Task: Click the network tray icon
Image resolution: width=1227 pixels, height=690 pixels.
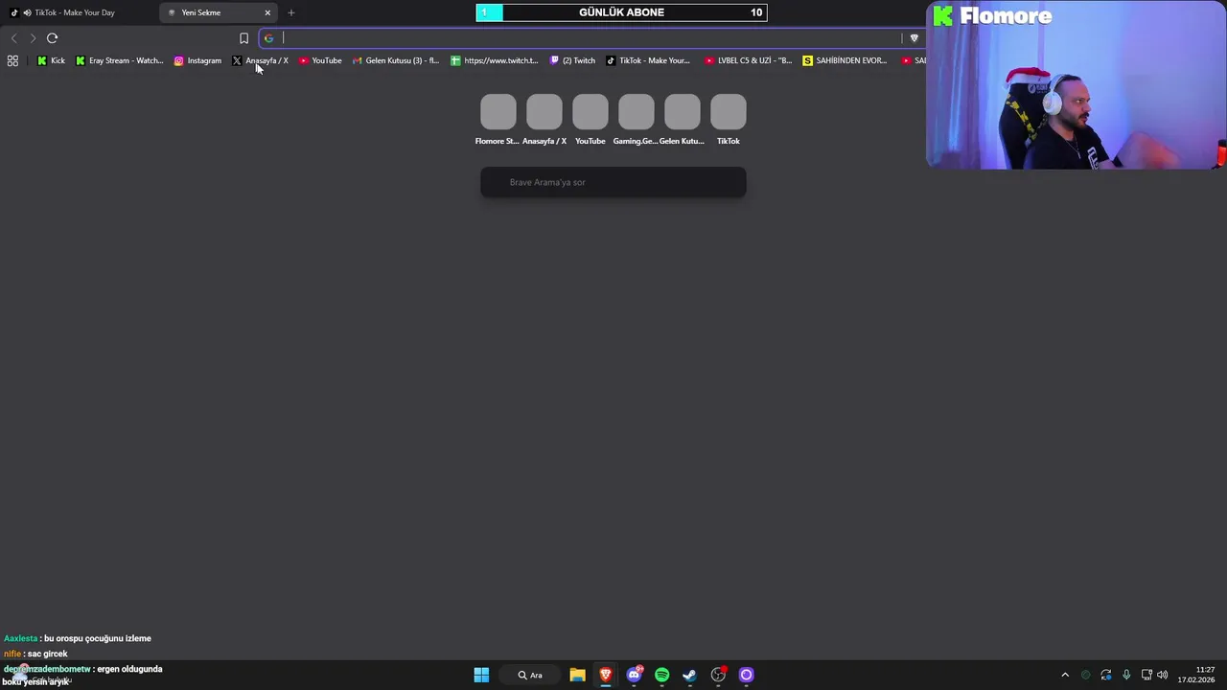Action: tap(1146, 675)
